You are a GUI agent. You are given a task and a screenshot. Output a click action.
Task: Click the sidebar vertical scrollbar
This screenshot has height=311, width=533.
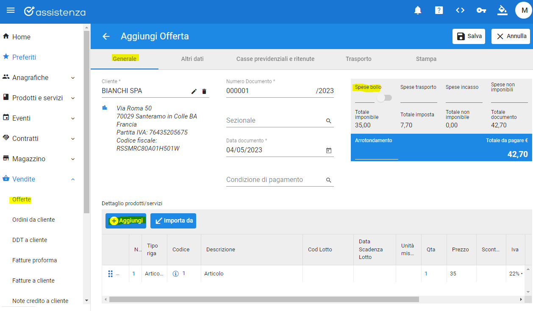[86, 122]
